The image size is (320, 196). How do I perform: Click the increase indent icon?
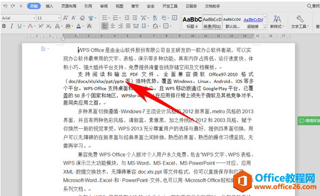[x=135, y=18]
